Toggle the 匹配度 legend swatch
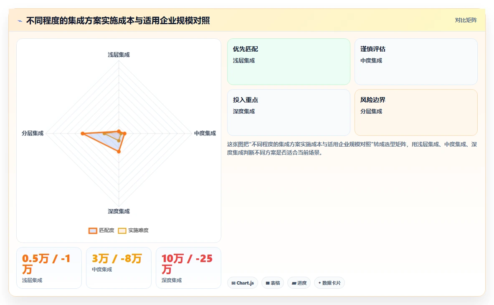 [93, 231]
